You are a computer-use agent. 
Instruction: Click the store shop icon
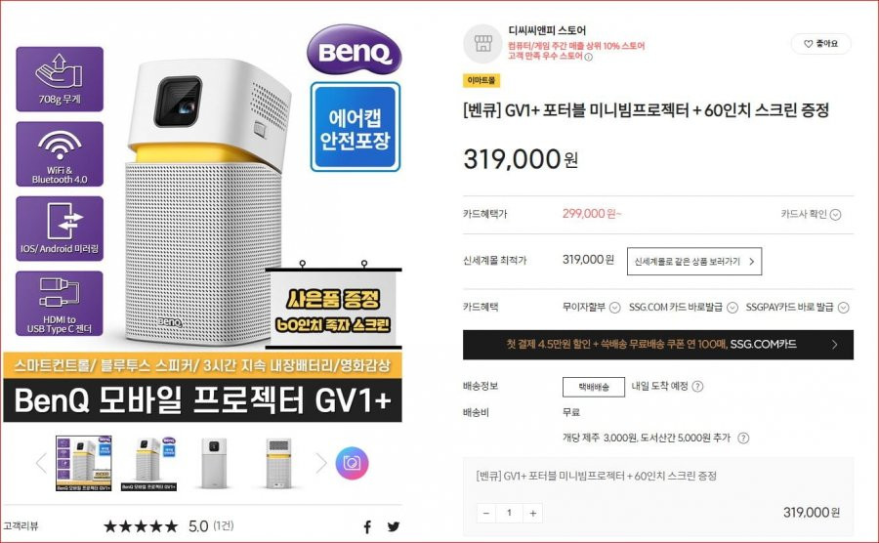pos(482,44)
